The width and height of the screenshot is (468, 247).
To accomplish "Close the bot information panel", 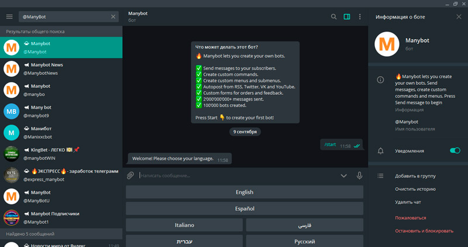I will click(458, 17).
